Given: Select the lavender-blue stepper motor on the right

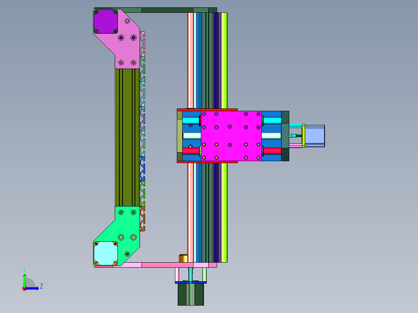Looking at the screenshot, I should 314,136.
